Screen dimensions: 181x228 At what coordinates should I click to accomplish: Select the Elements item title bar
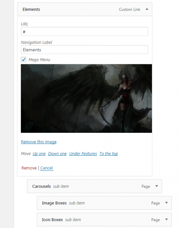click(x=85, y=9)
